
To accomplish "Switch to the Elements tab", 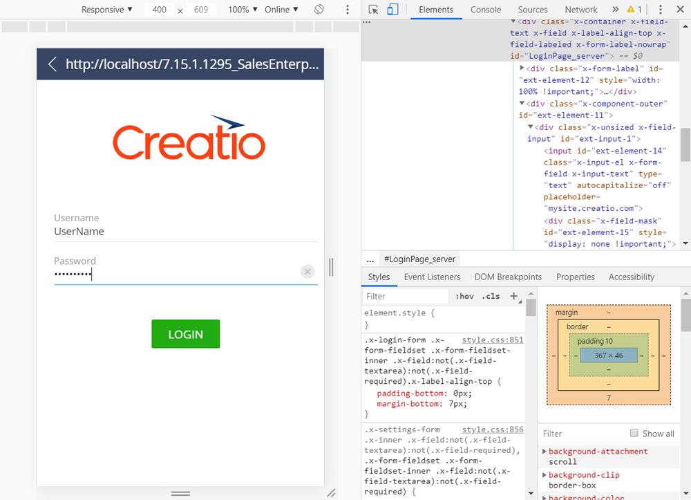I will pos(436,9).
